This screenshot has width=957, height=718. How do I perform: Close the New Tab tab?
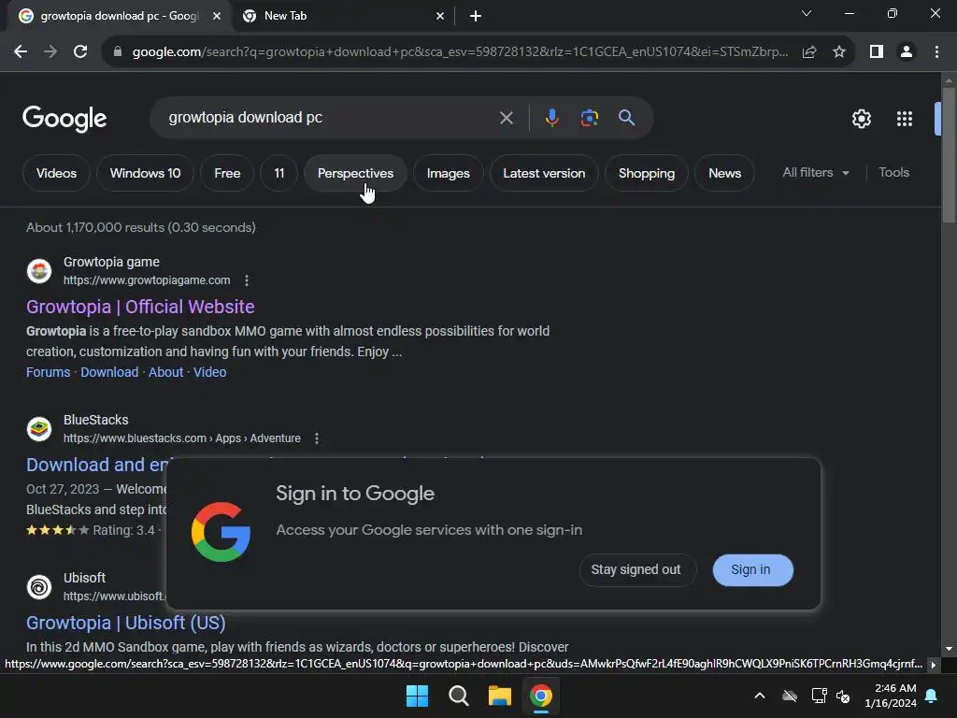click(439, 16)
